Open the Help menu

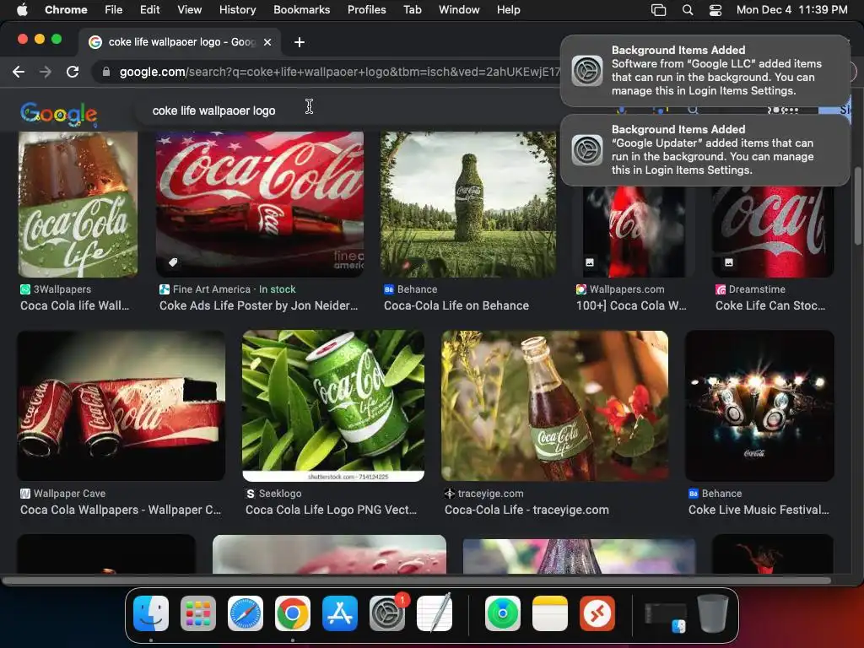508,9
